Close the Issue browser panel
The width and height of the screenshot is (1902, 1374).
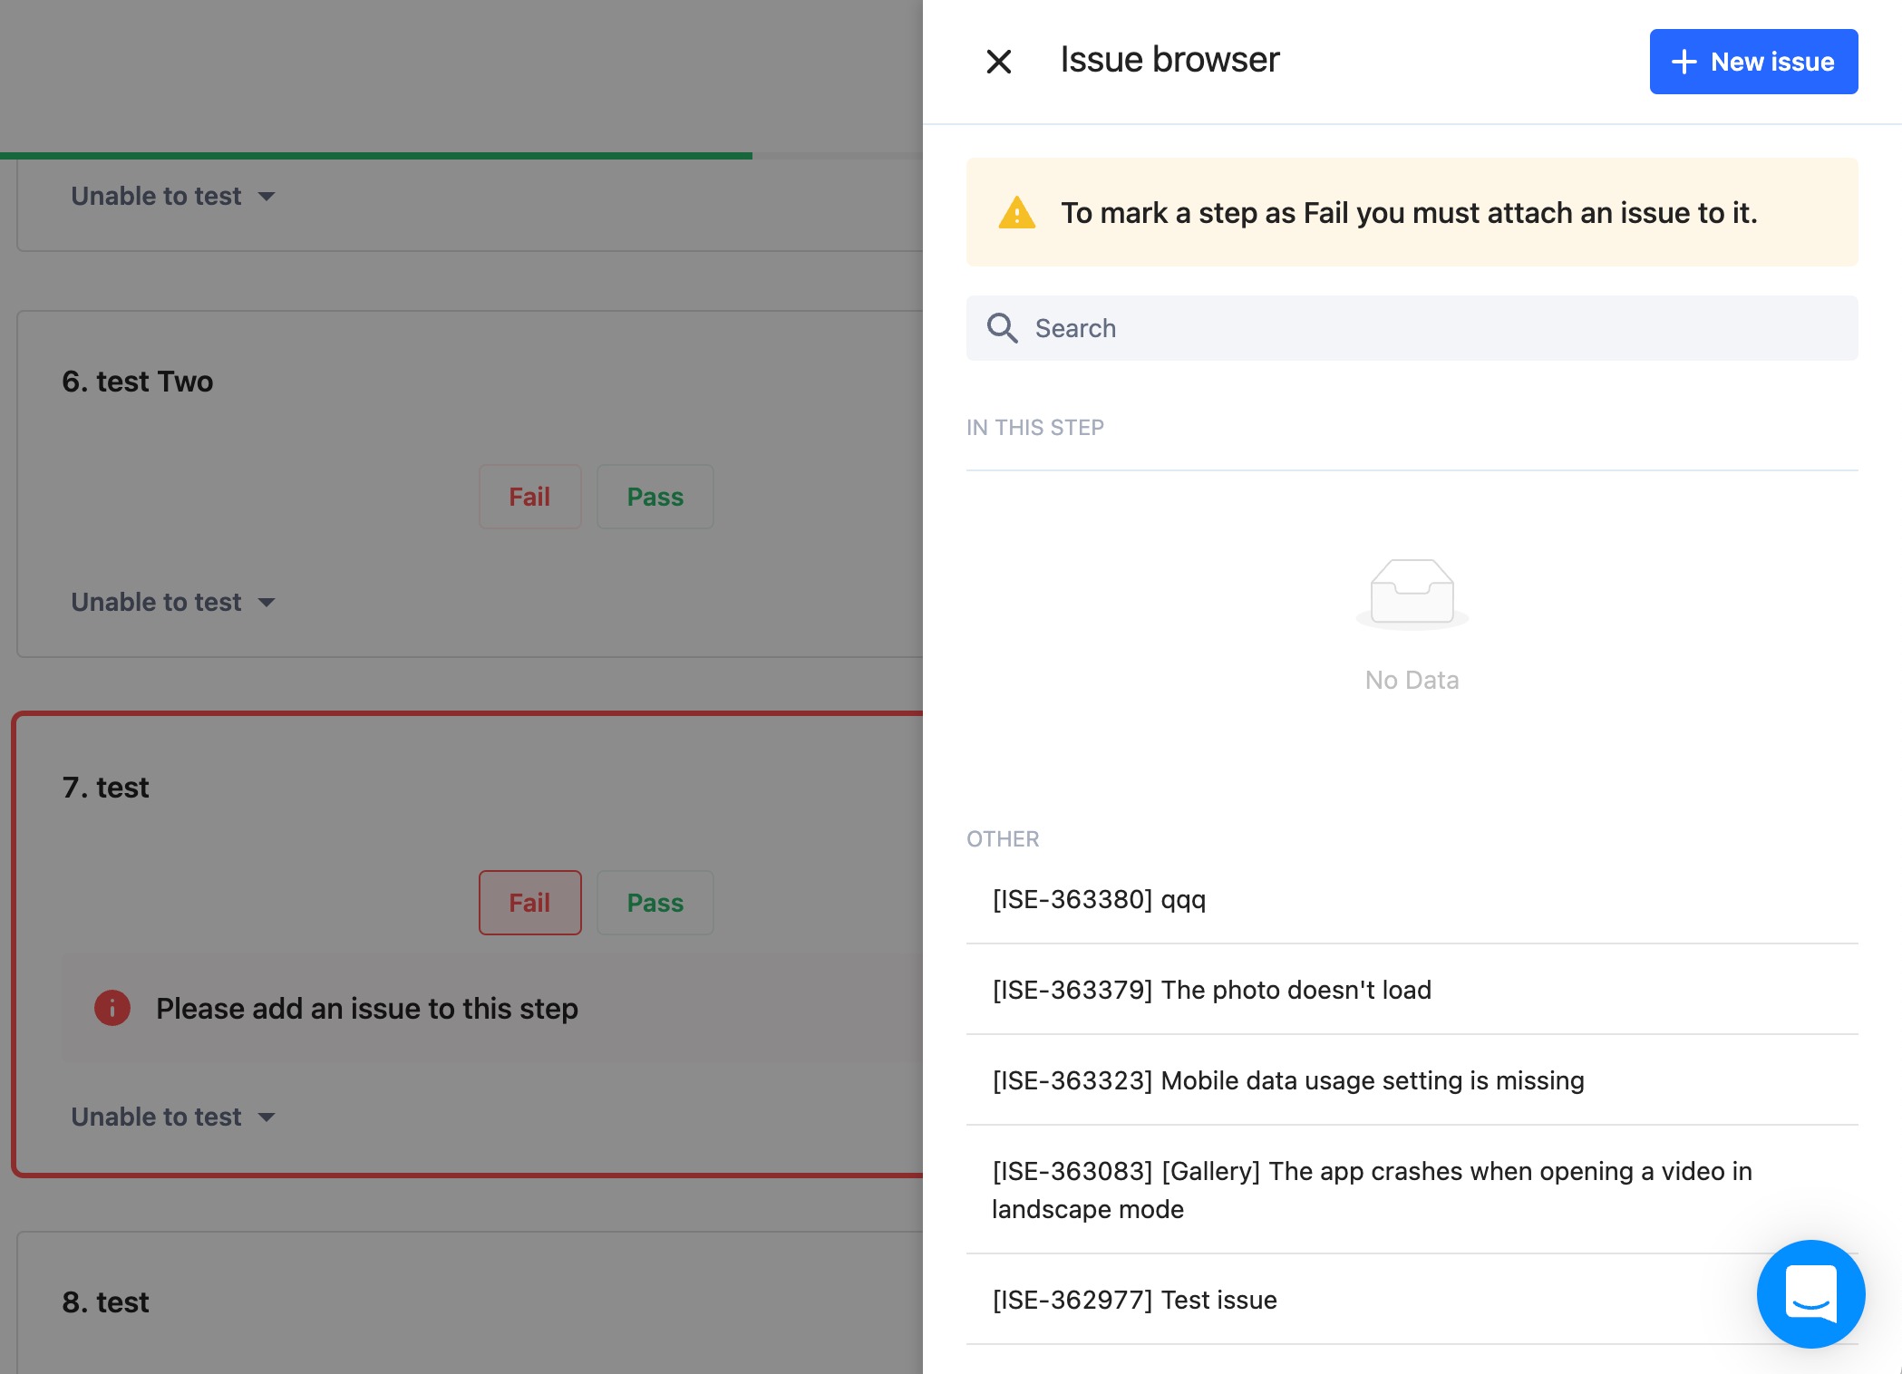tap(998, 62)
